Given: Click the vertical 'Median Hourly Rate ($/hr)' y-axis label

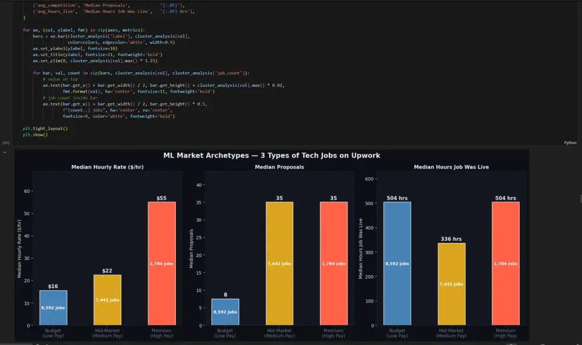Looking at the screenshot, I should pyautogui.click(x=19, y=248).
